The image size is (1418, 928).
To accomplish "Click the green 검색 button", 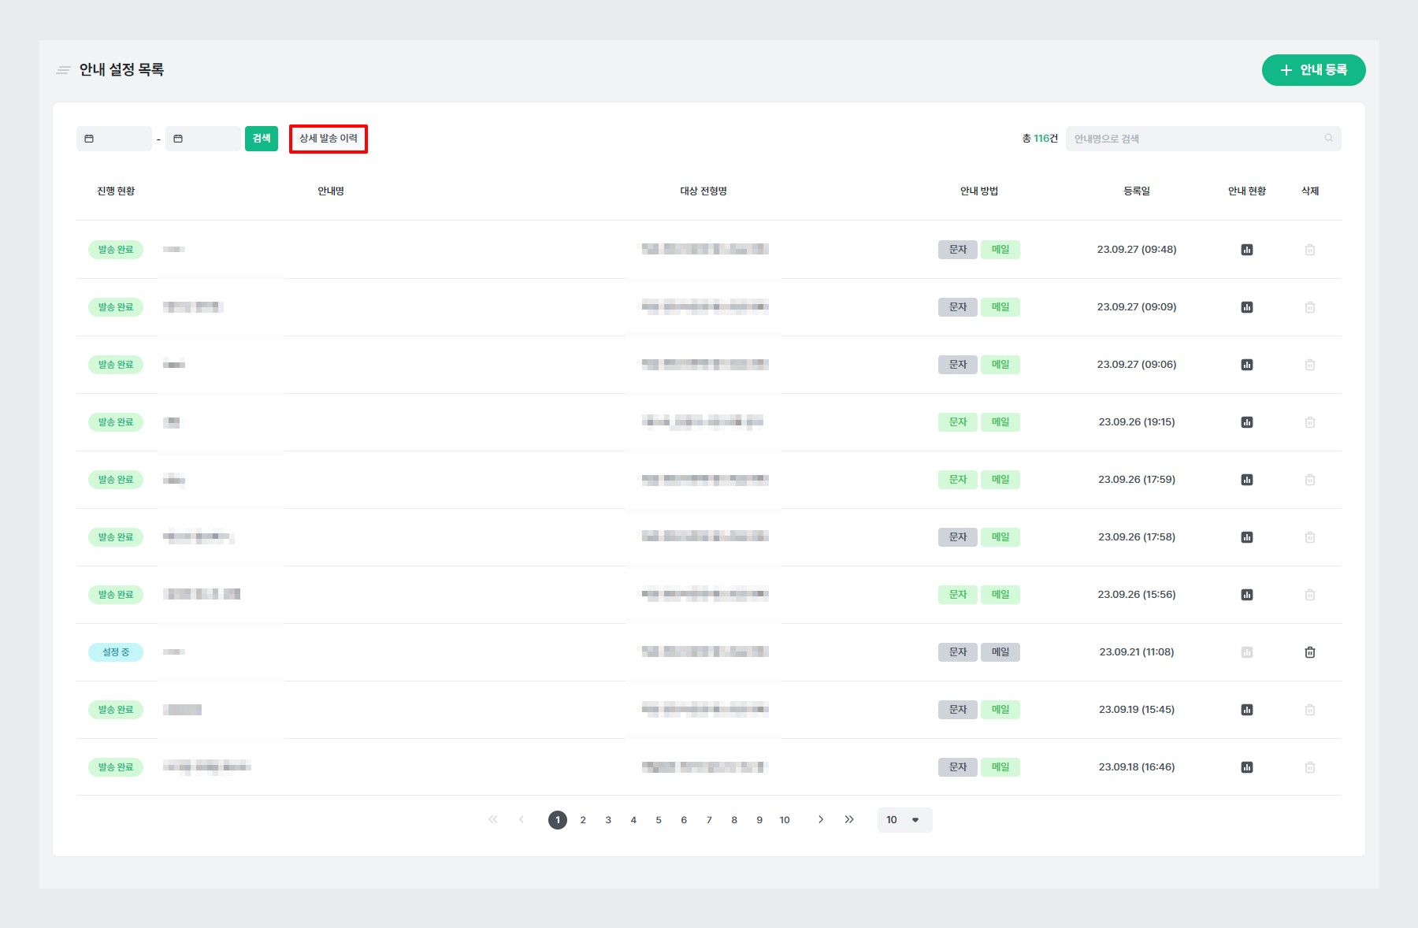I will pos(262,139).
